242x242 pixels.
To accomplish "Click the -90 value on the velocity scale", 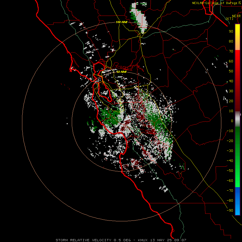I will 230,211.
